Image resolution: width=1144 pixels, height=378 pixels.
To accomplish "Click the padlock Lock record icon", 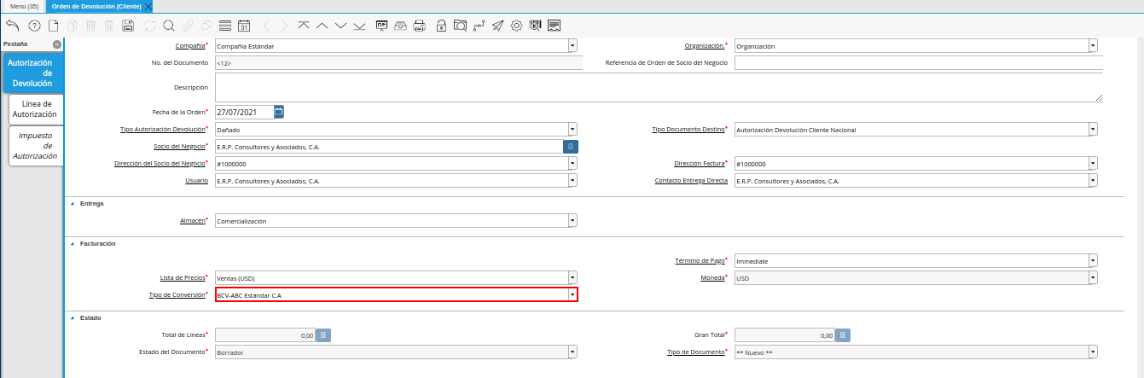I will tap(442, 26).
